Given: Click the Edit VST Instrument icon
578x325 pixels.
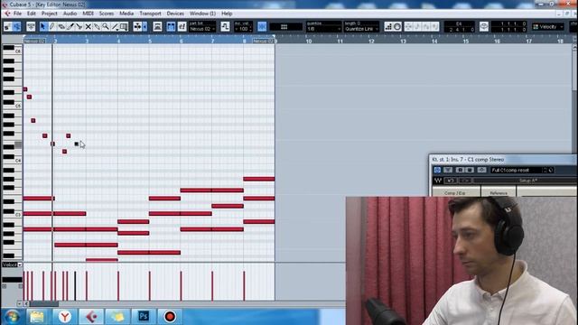Looking at the screenshot, I should 182,26.
